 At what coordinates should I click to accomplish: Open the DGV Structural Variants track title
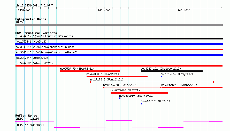tap(36, 33)
